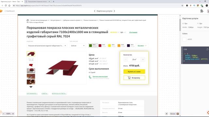Image resolution: width=209 pixels, height=117 pixels.
Task: Increase quantity with plus button
Action: coord(143,59)
